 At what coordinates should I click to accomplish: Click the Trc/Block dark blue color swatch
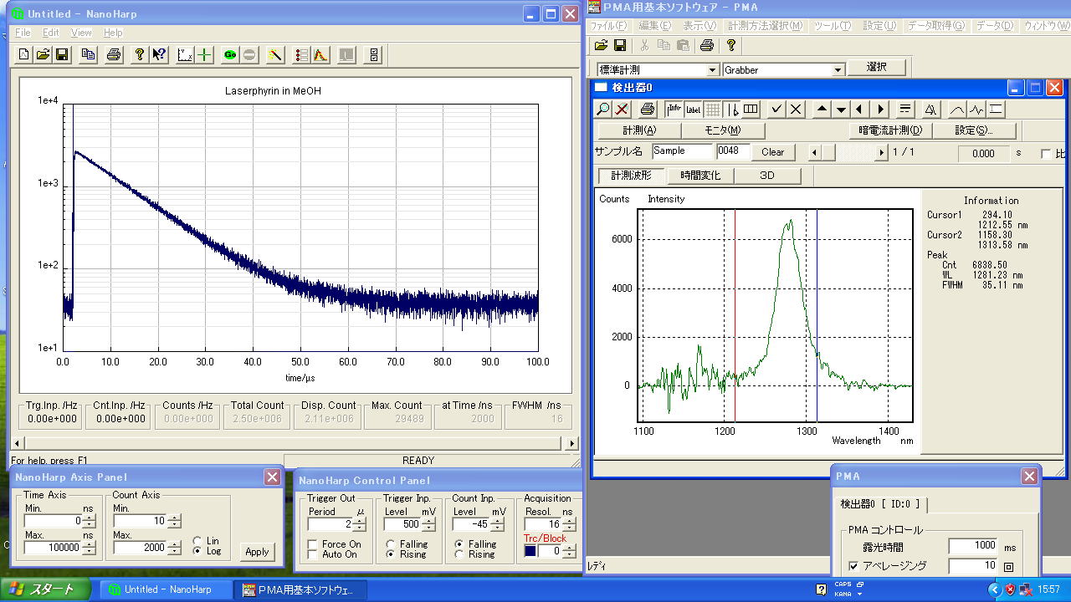[530, 551]
